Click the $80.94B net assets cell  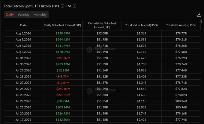181,108
